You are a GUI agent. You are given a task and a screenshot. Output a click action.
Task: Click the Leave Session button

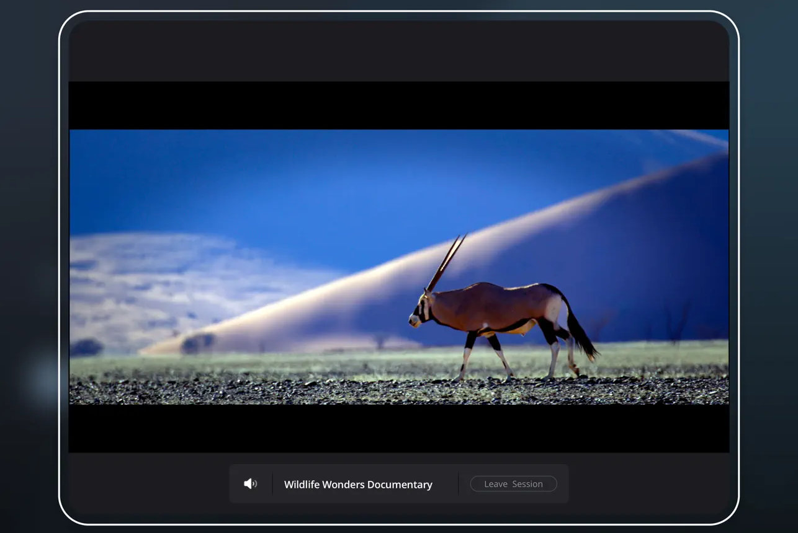pos(513,484)
